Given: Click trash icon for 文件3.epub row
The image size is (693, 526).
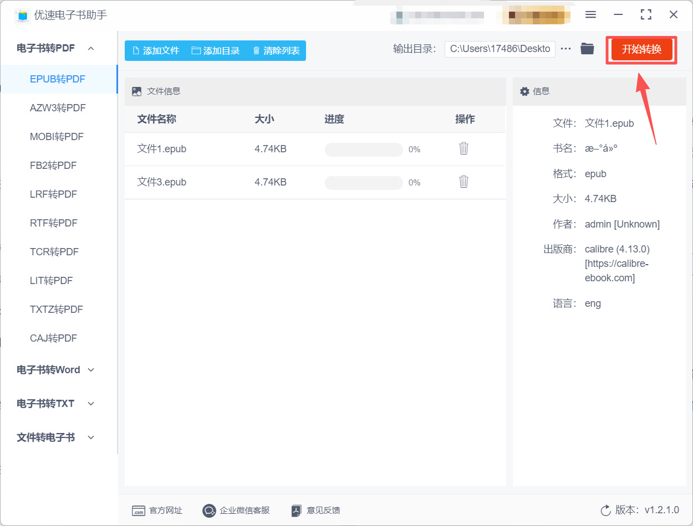Looking at the screenshot, I should (463, 182).
